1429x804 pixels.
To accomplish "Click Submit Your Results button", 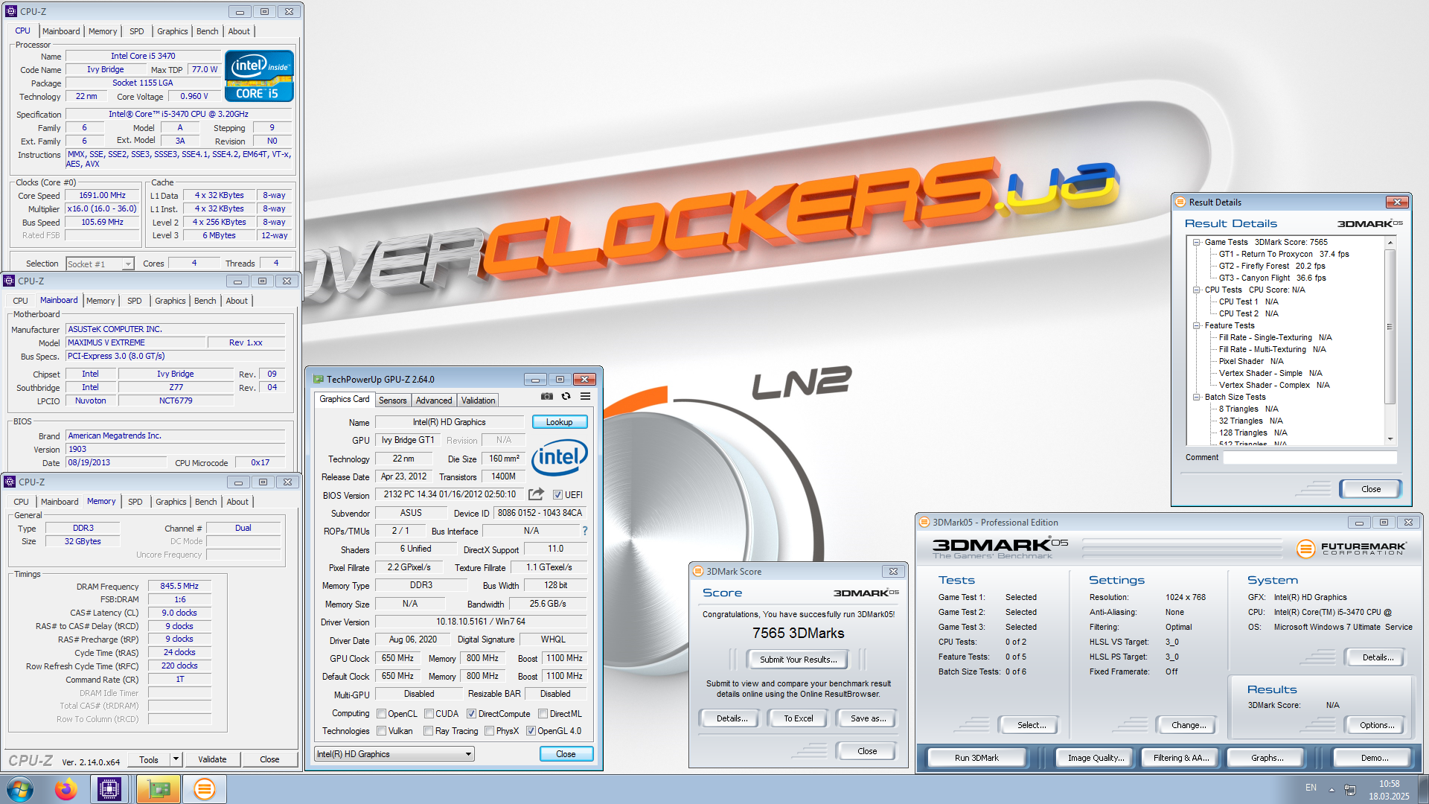I will tap(798, 660).
